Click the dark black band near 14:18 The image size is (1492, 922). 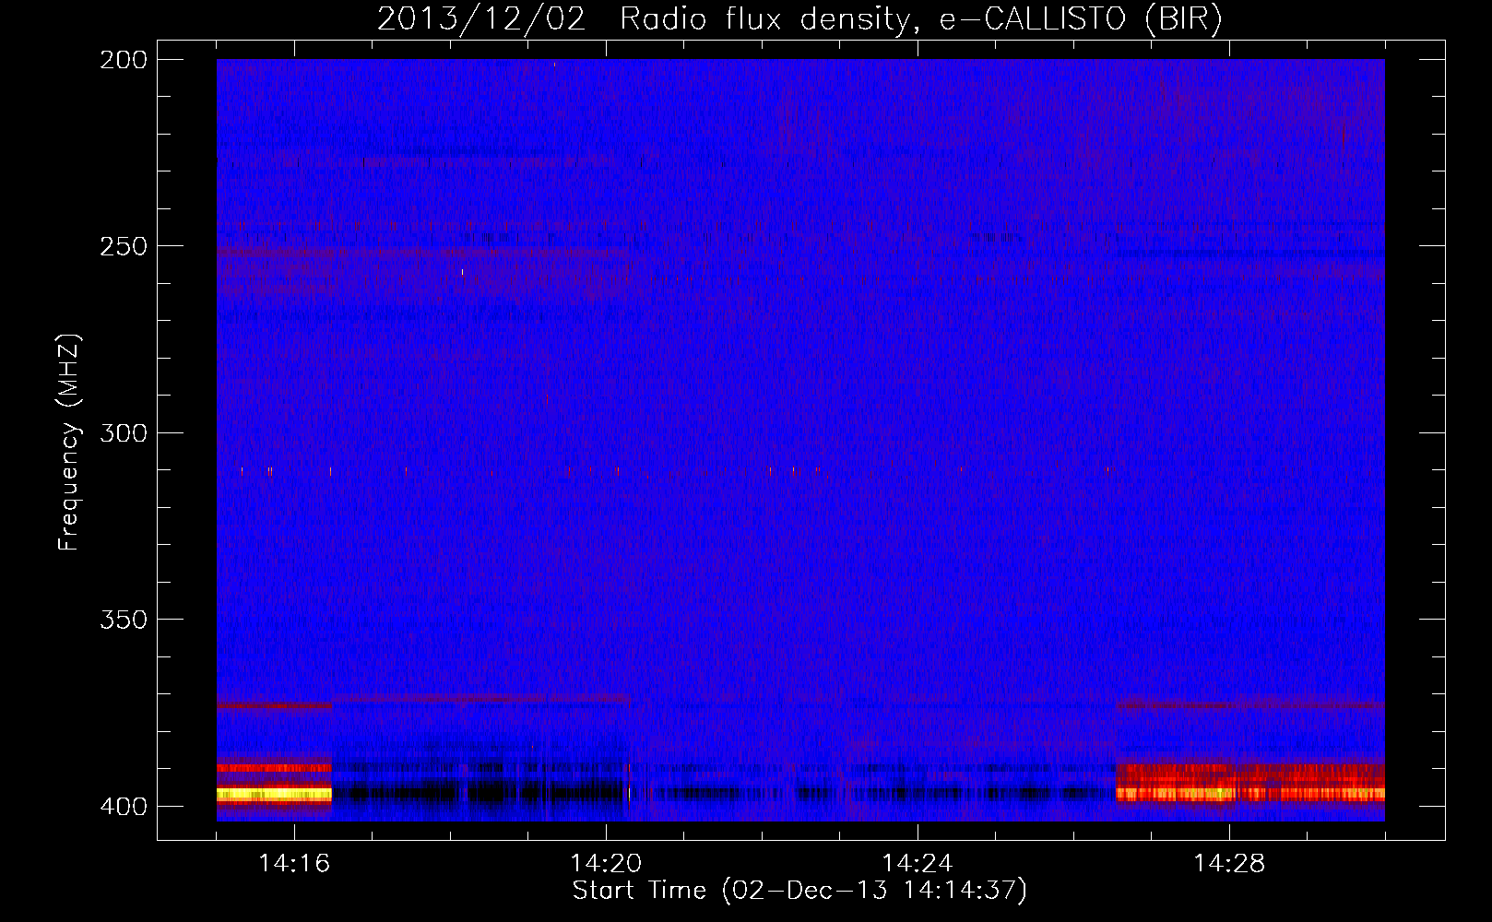[480, 792]
